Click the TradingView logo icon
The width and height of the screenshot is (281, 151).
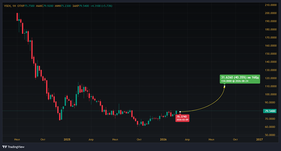[x=4, y=147]
